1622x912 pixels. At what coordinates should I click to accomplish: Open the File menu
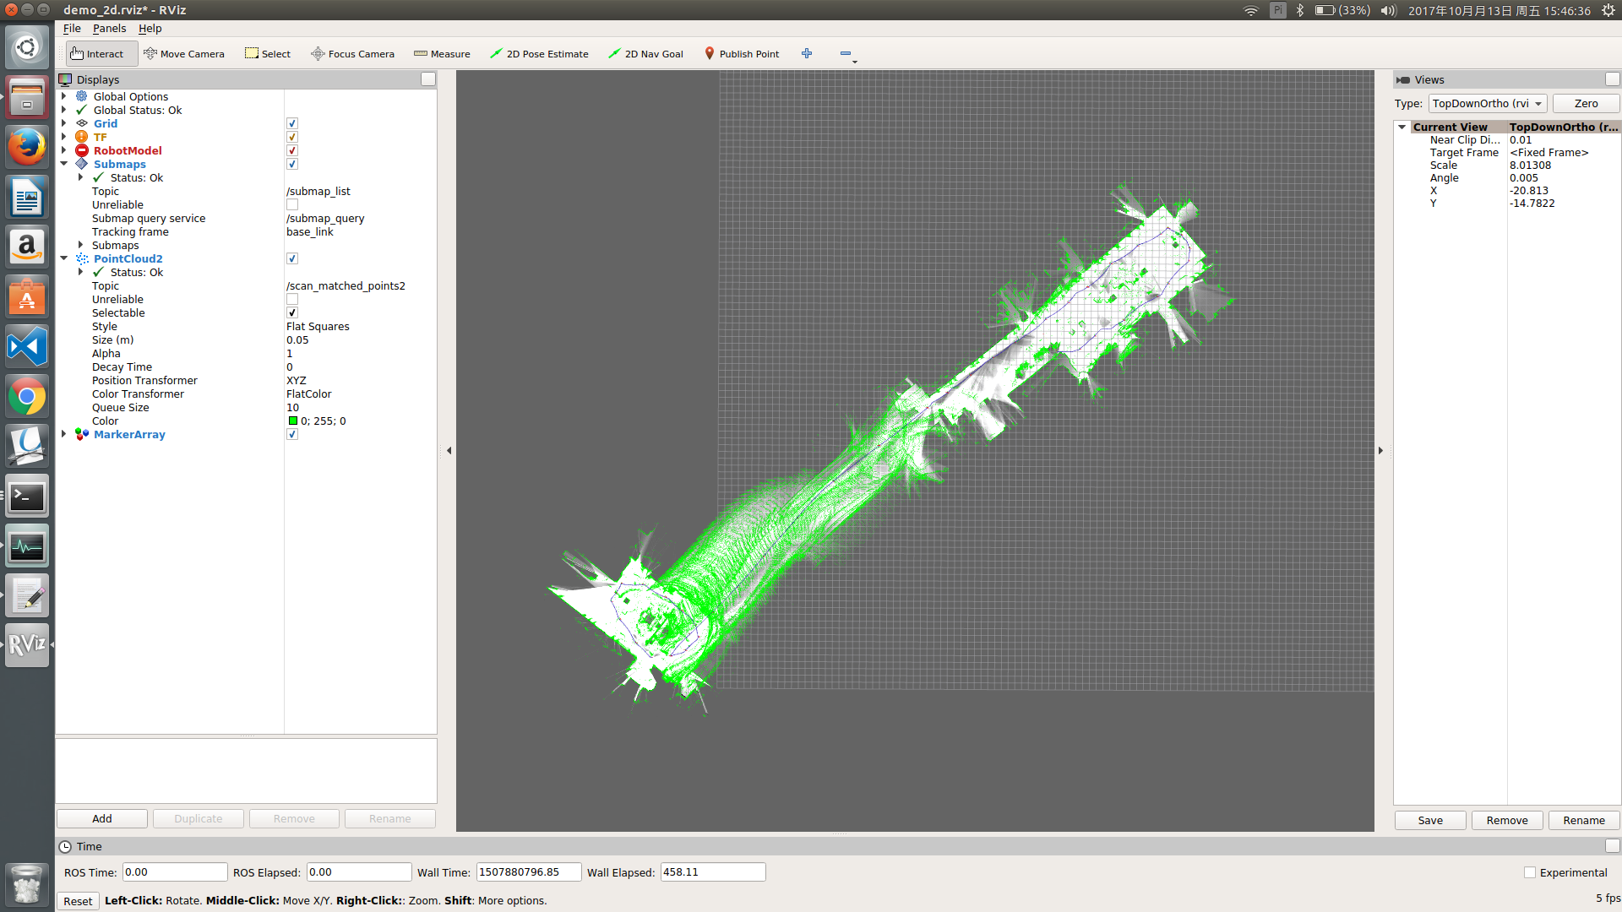(x=72, y=28)
